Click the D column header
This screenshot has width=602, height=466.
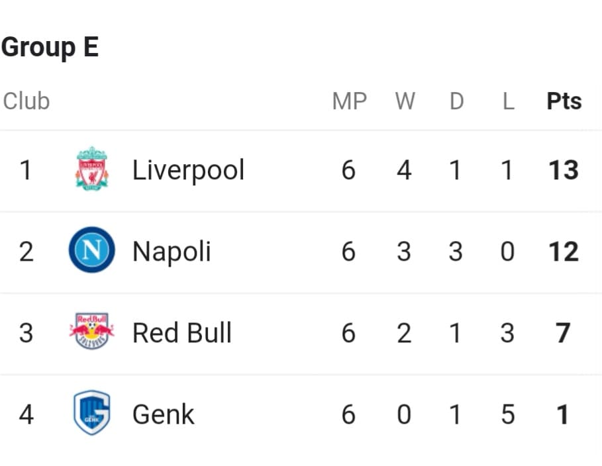point(456,101)
